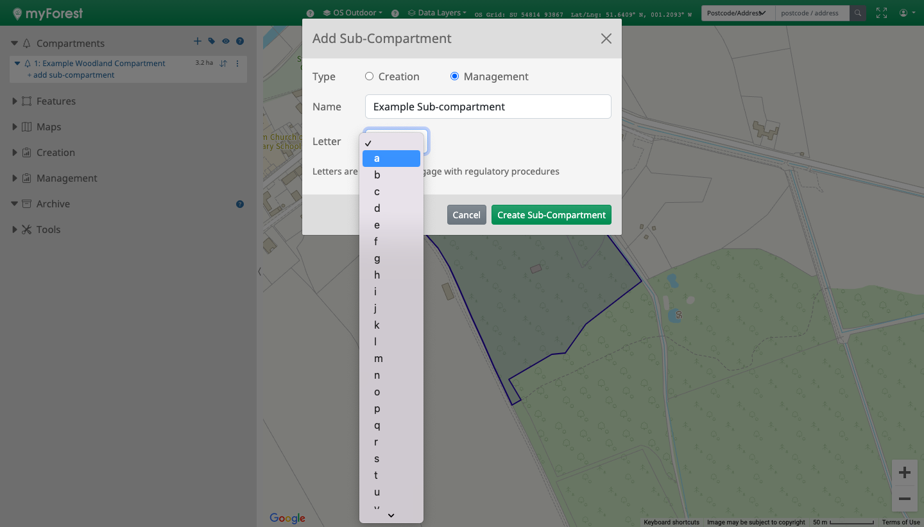Click the search magnifier icon

click(x=858, y=13)
